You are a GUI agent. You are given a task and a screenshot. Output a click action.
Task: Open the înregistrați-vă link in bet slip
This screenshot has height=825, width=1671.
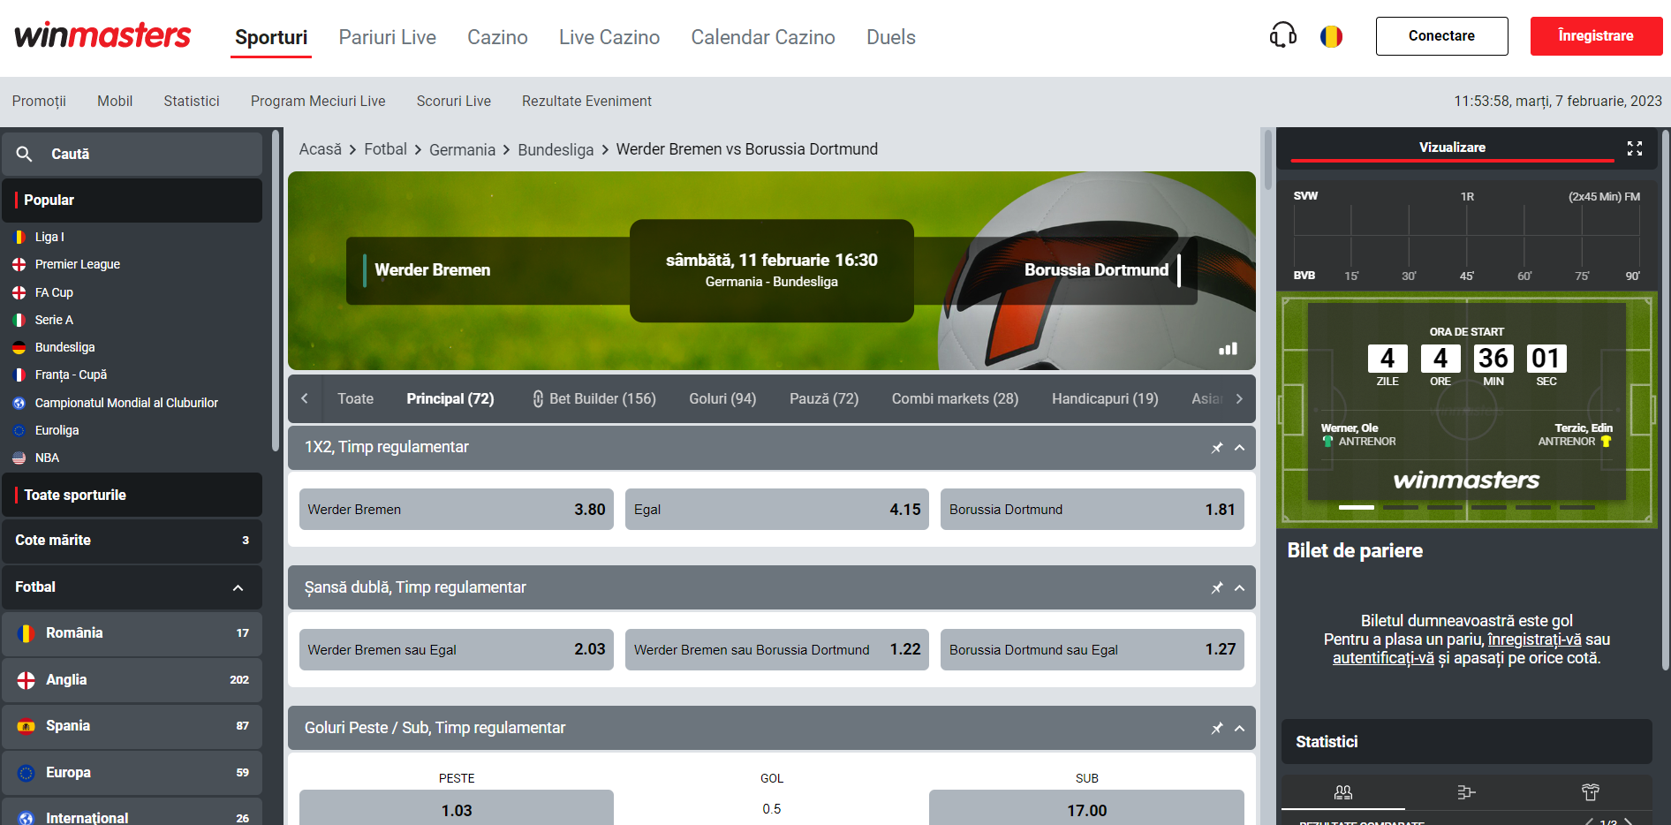point(1534,640)
